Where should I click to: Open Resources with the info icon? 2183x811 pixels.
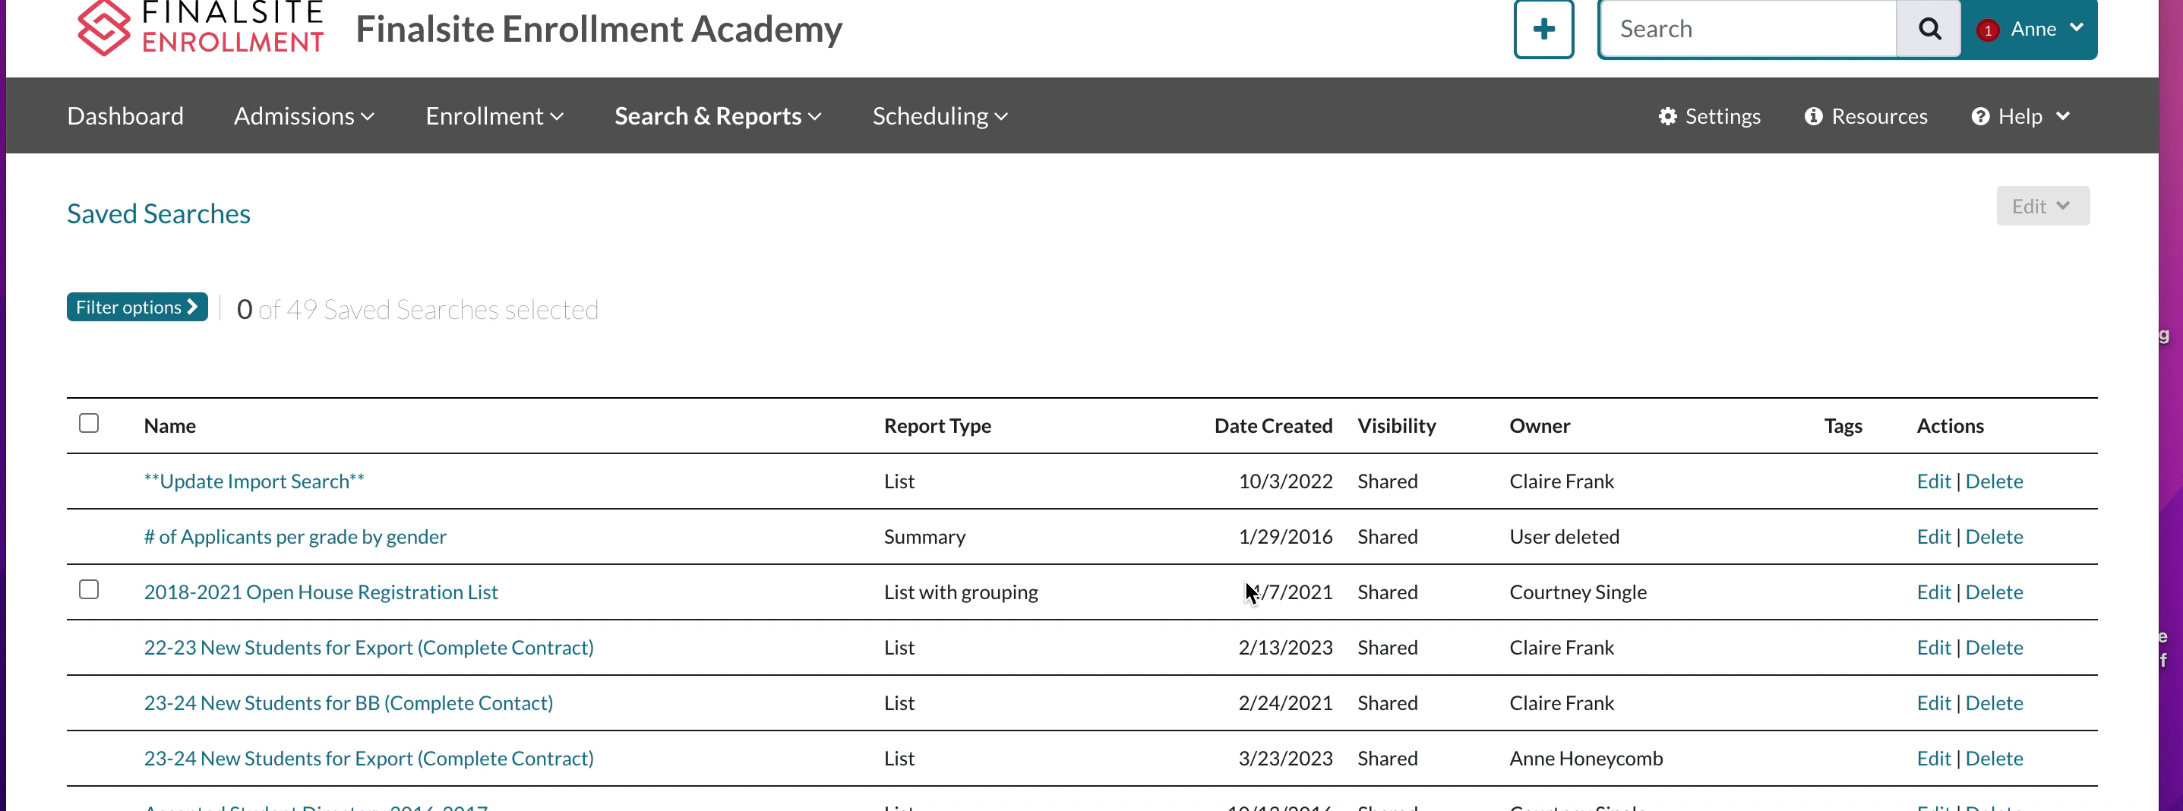1812,116
